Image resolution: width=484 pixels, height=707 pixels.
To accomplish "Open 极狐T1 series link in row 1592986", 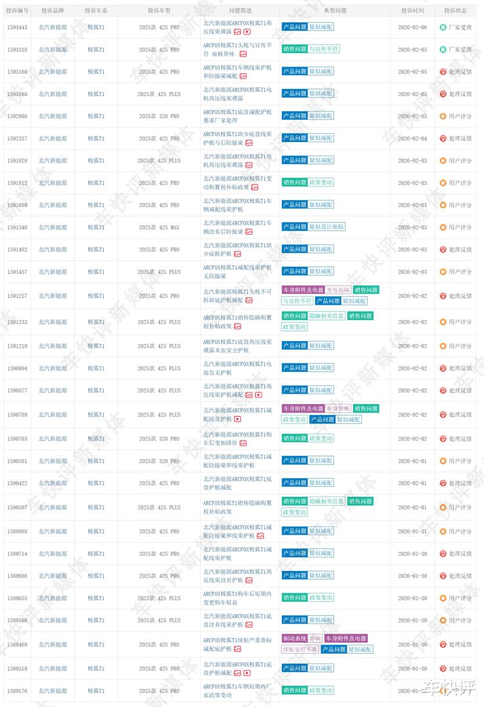I will click(96, 116).
